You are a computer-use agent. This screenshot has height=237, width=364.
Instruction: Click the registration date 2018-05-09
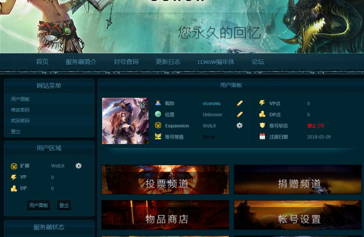coord(319,137)
